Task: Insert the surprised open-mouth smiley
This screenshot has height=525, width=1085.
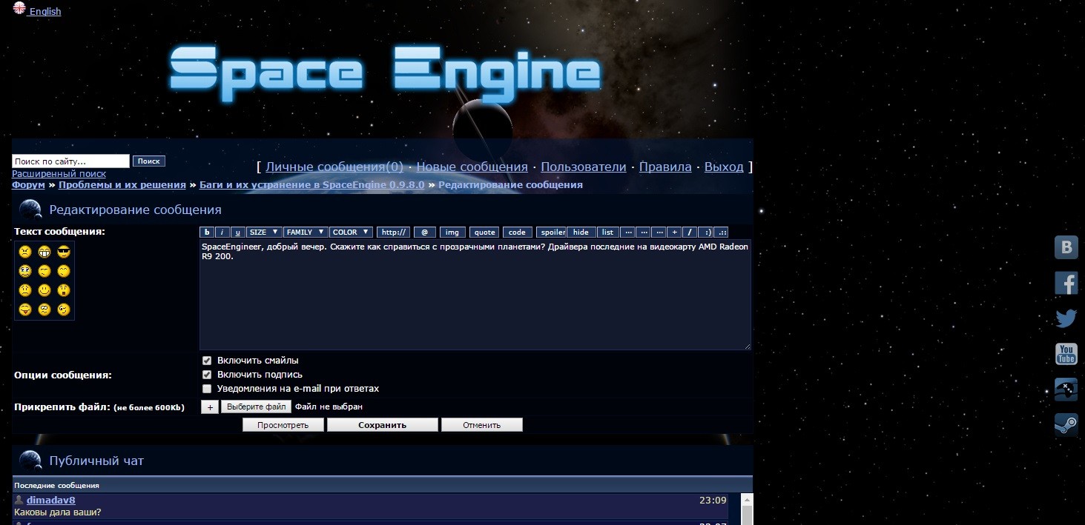Action: point(64,290)
